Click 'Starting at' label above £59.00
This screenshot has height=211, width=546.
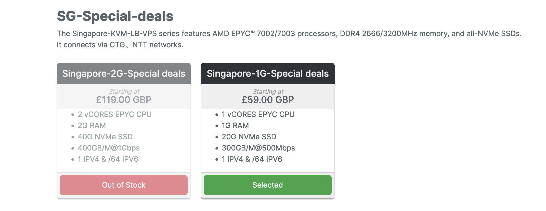268,92
